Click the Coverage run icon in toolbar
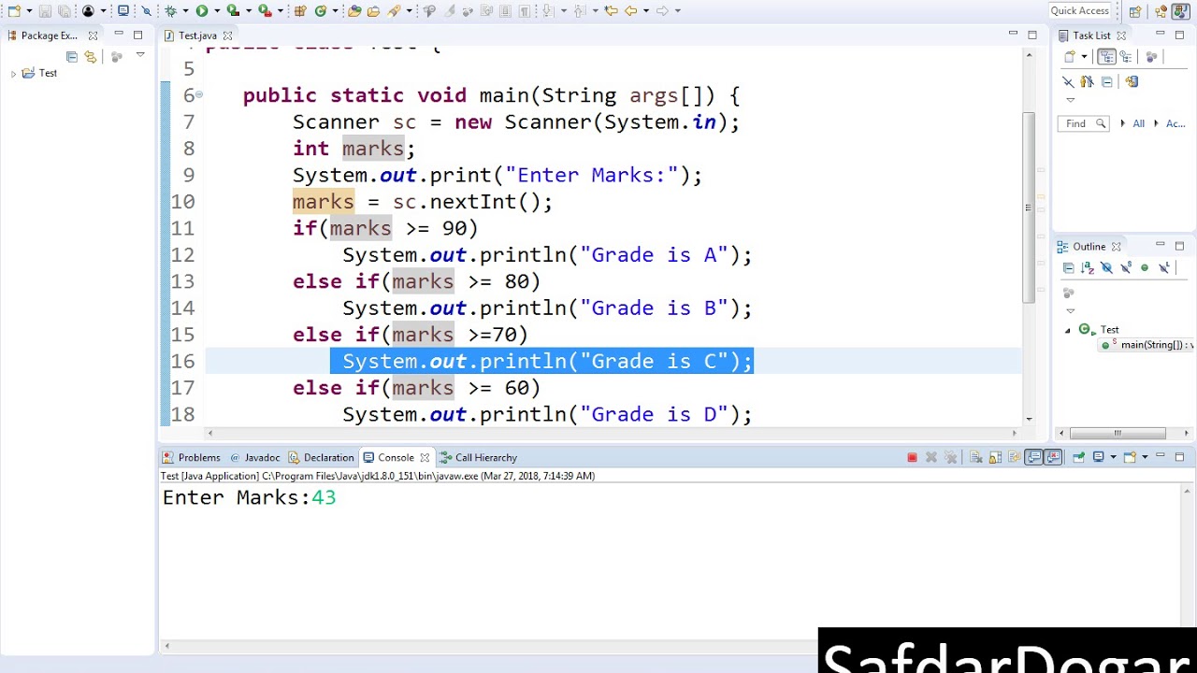Viewport: 1197px width, 673px height. tap(233, 11)
